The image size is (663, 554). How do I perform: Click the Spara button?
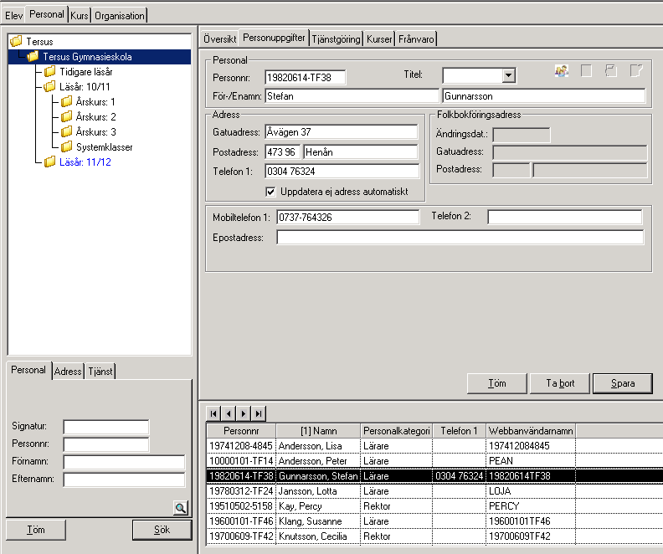623,383
